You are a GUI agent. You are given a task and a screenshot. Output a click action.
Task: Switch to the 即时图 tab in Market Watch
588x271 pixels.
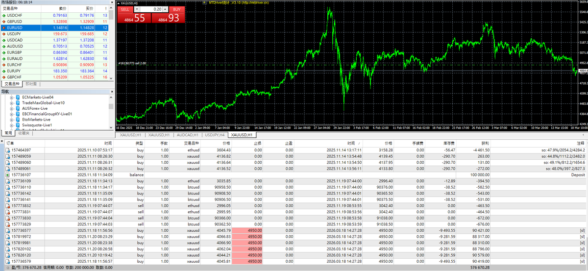point(31,84)
